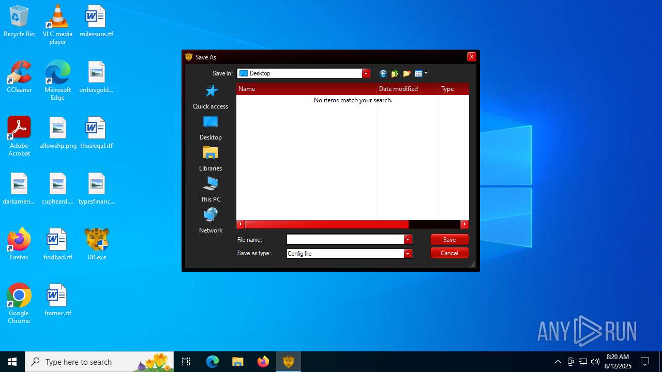Image resolution: width=662 pixels, height=372 pixels.
Task: Select the darkameri image file on desktop
Action: [x=19, y=189]
